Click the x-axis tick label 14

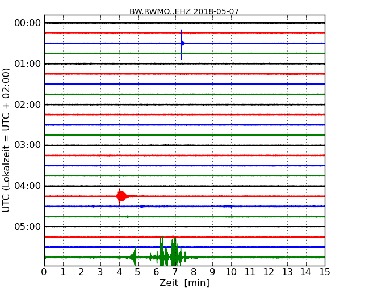305,272
